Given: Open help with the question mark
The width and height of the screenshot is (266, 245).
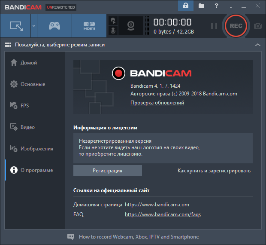Looking at the screenshot, I should (x=217, y=6).
